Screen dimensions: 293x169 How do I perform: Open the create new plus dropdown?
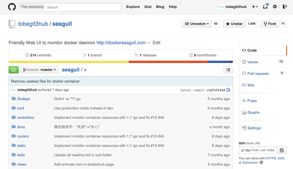click(x=255, y=7)
